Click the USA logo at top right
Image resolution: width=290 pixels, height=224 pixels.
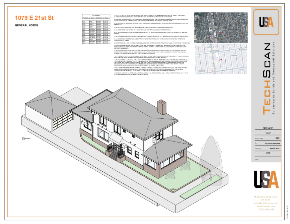pyautogui.click(x=266, y=22)
